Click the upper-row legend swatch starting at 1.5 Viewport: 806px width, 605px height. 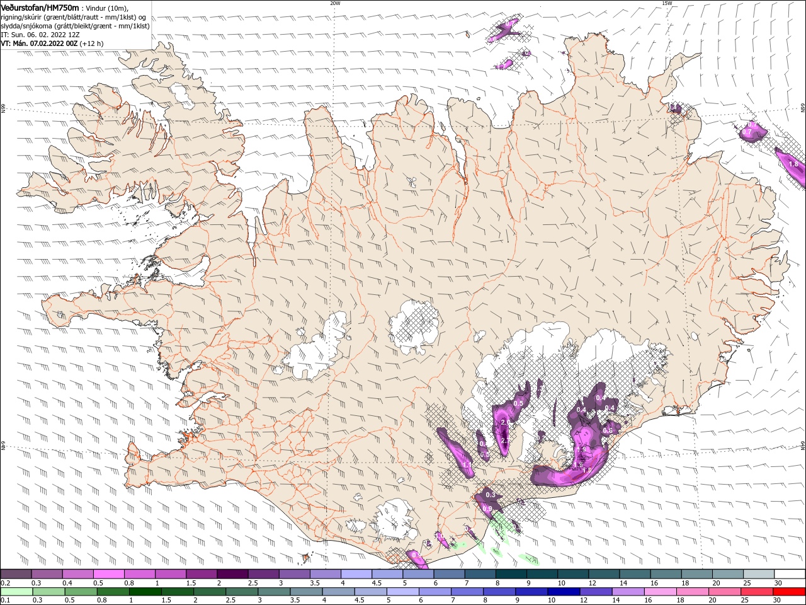tap(201, 574)
